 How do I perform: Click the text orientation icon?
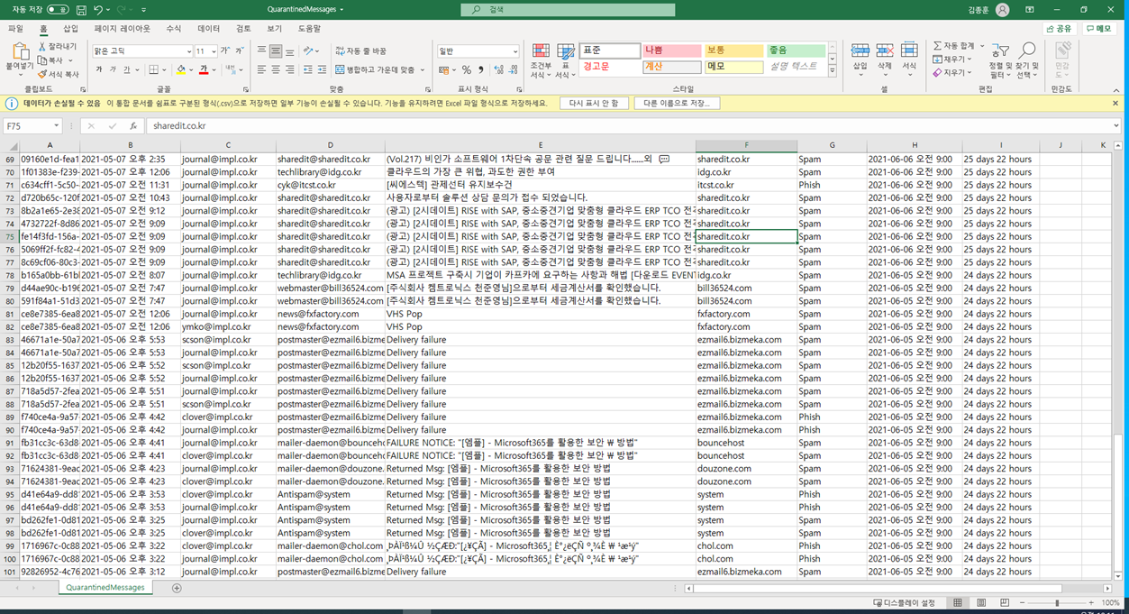point(309,50)
